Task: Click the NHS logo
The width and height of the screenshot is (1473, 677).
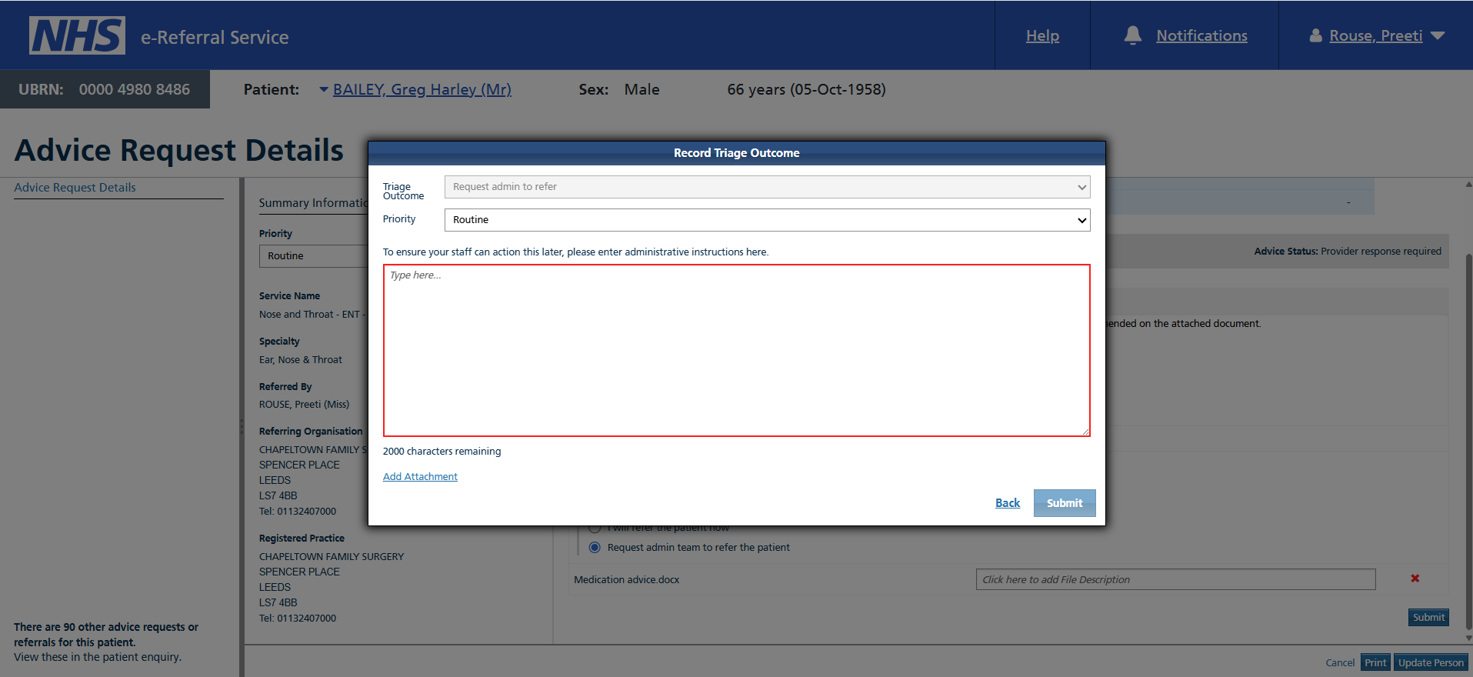Action: [x=77, y=35]
